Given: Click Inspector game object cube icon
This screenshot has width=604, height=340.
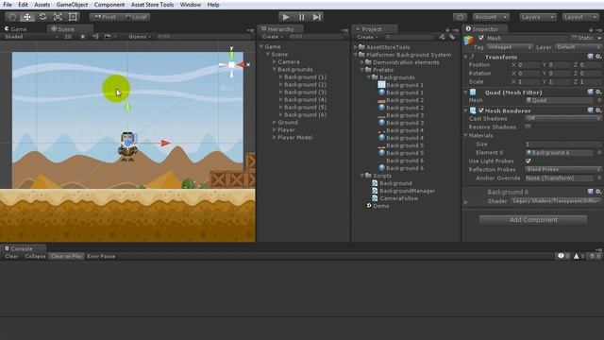Looking at the screenshot, I should [x=469, y=40].
